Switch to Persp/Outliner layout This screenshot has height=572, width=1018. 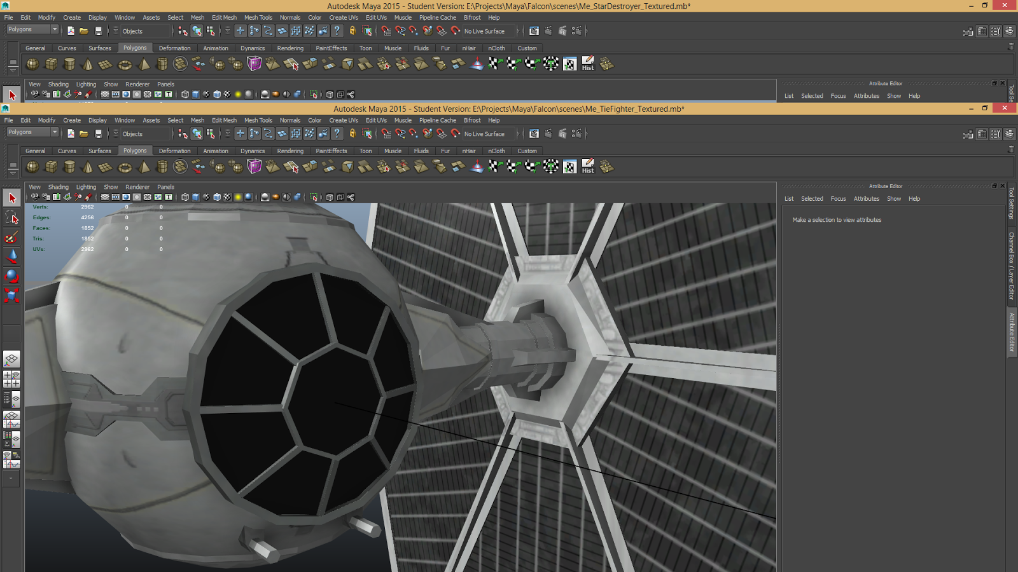pyautogui.click(x=11, y=399)
